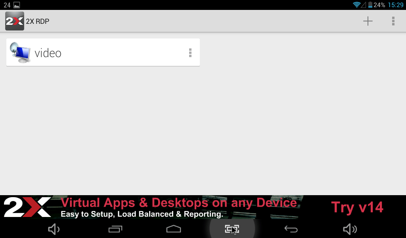Open the video connection's three-dot menu

(190, 53)
